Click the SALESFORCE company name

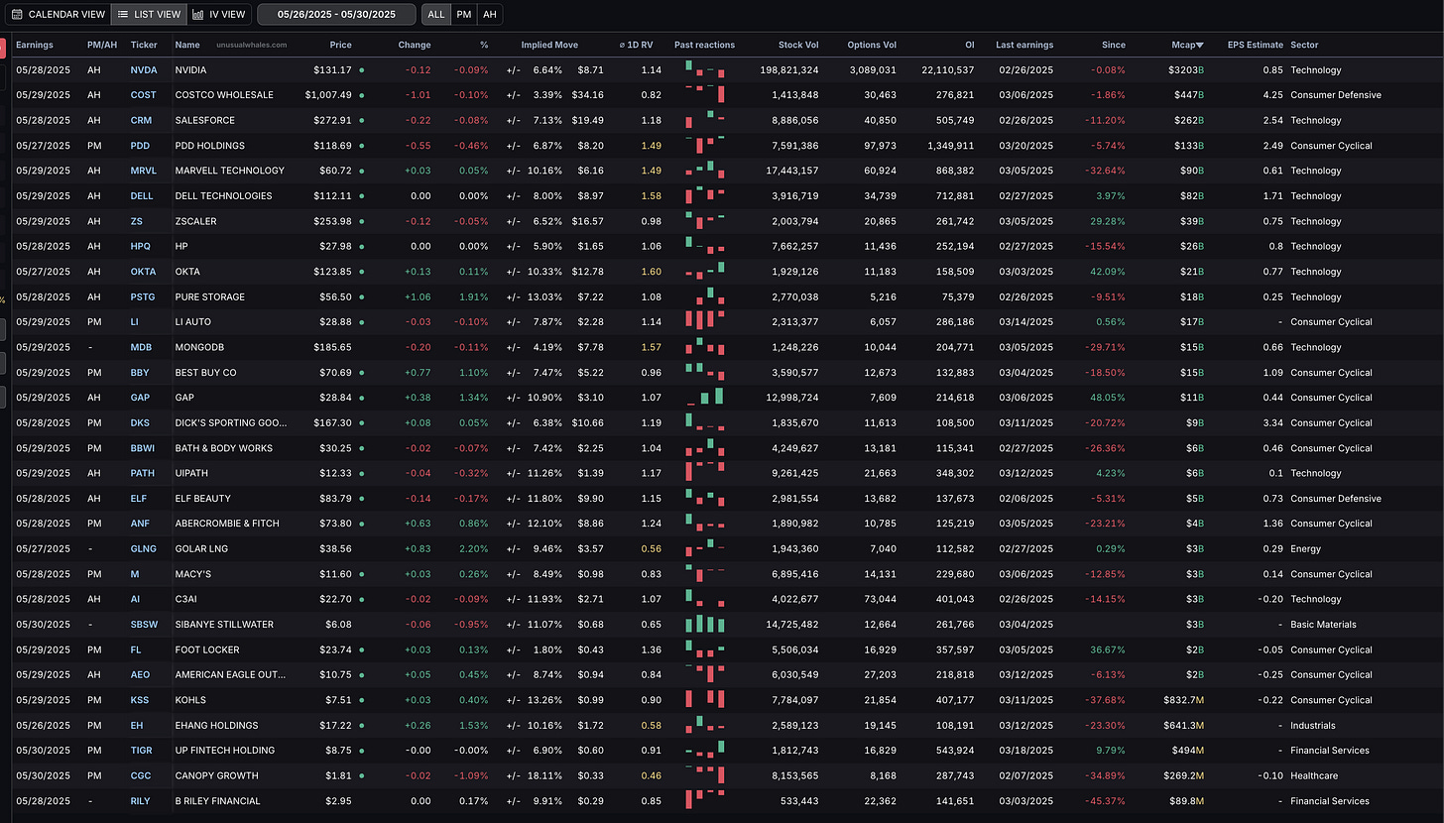[204, 120]
